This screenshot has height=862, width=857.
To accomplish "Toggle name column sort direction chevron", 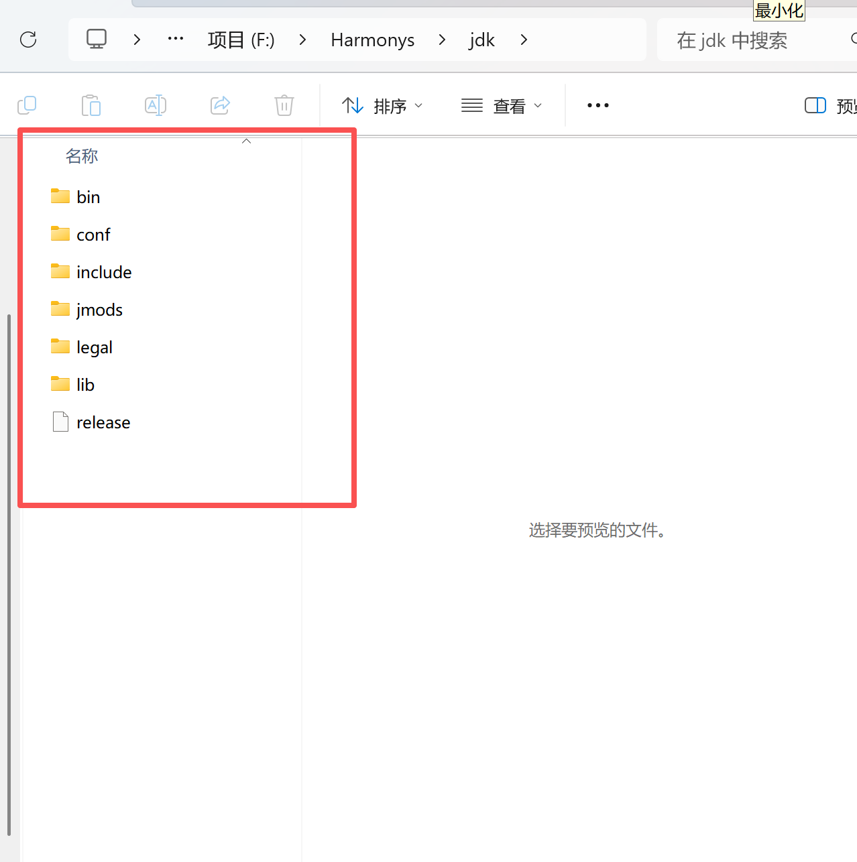I will [x=245, y=141].
